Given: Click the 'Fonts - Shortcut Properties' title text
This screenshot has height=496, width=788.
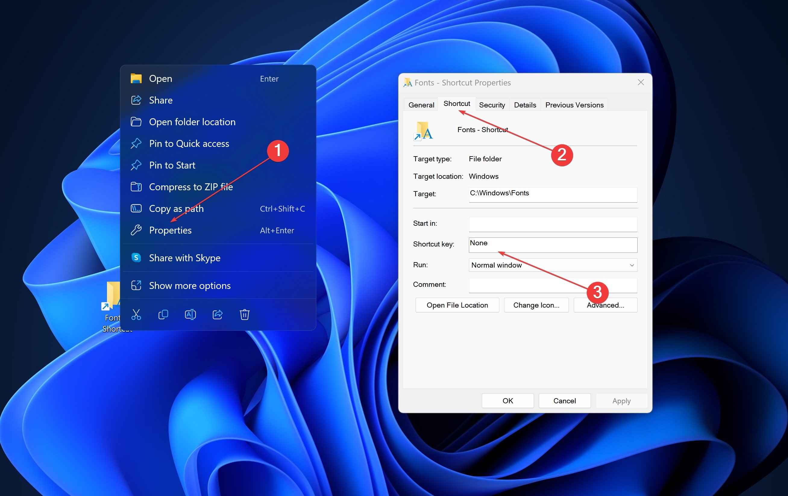Looking at the screenshot, I should 462,83.
